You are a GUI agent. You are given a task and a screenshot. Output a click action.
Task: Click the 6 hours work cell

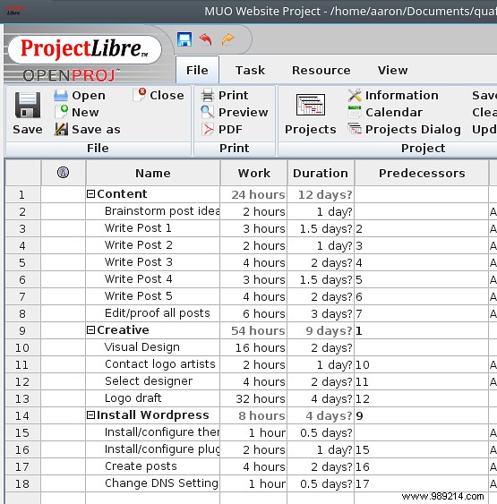(253, 313)
